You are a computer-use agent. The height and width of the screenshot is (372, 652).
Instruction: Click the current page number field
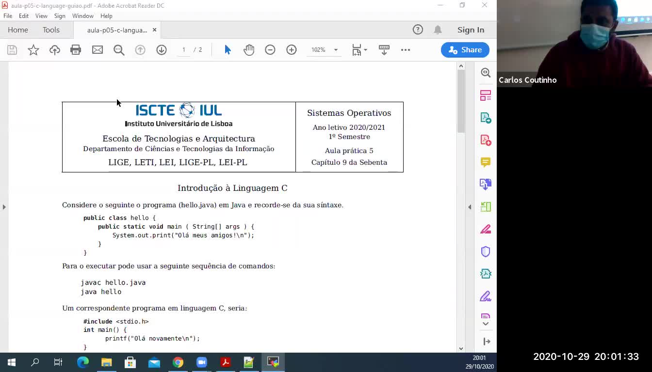184,50
